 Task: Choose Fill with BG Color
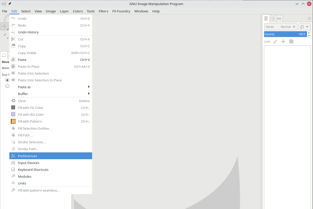pos(51,114)
